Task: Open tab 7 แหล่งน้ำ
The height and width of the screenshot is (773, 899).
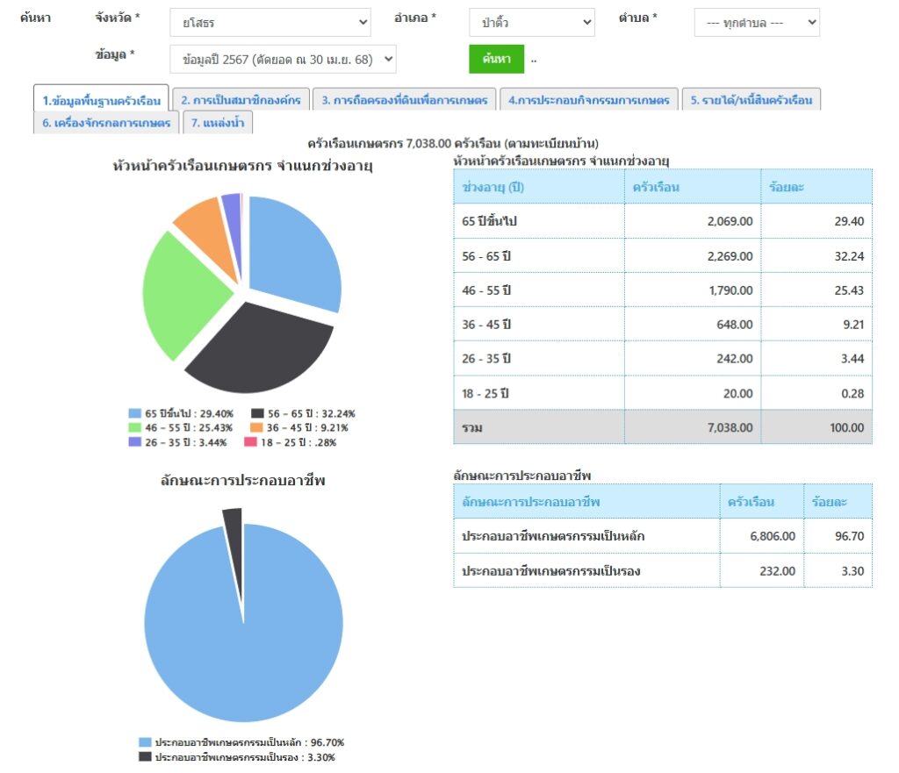Action: (218, 124)
